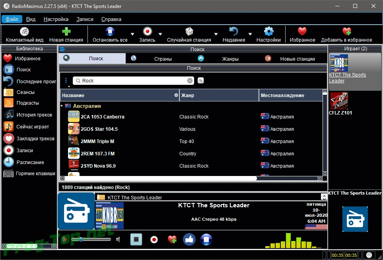Add a new station (Новая станция)
This screenshot has width=383, height=260.
coord(66,35)
